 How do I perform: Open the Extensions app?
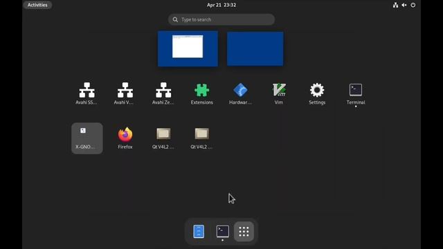[201, 94]
